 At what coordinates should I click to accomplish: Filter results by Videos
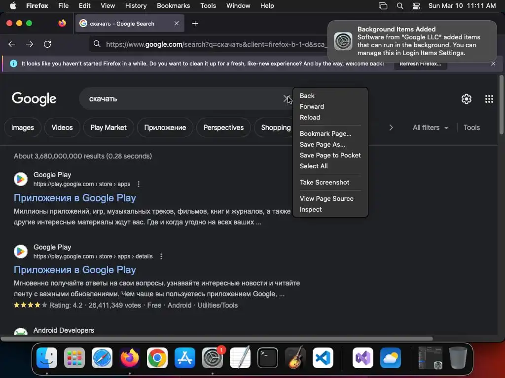(62, 127)
